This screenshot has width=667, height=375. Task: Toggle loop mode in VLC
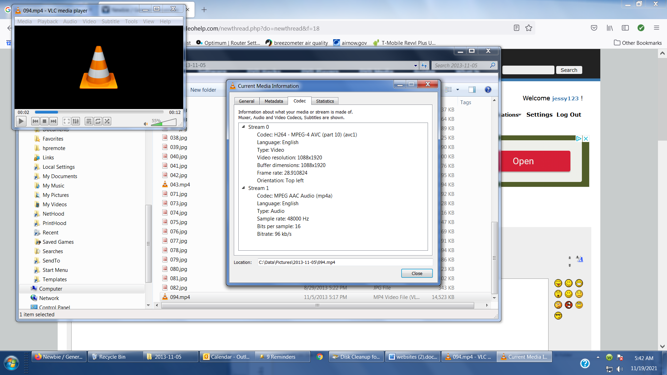98,121
